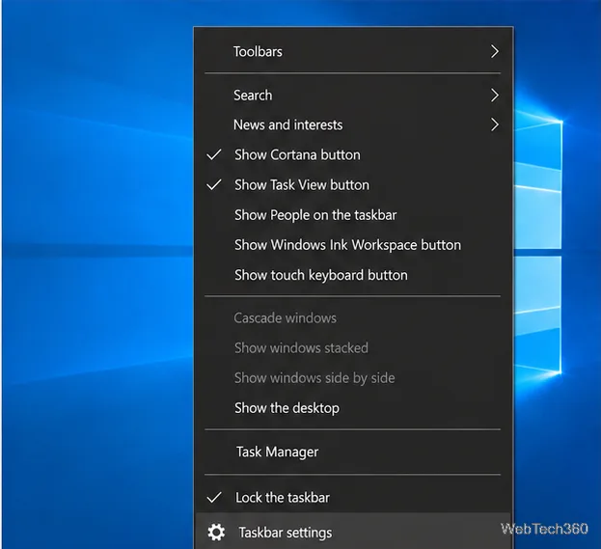Click the Taskbar settings gear icon
The width and height of the screenshot is (601, 549).
click(216, 533)
